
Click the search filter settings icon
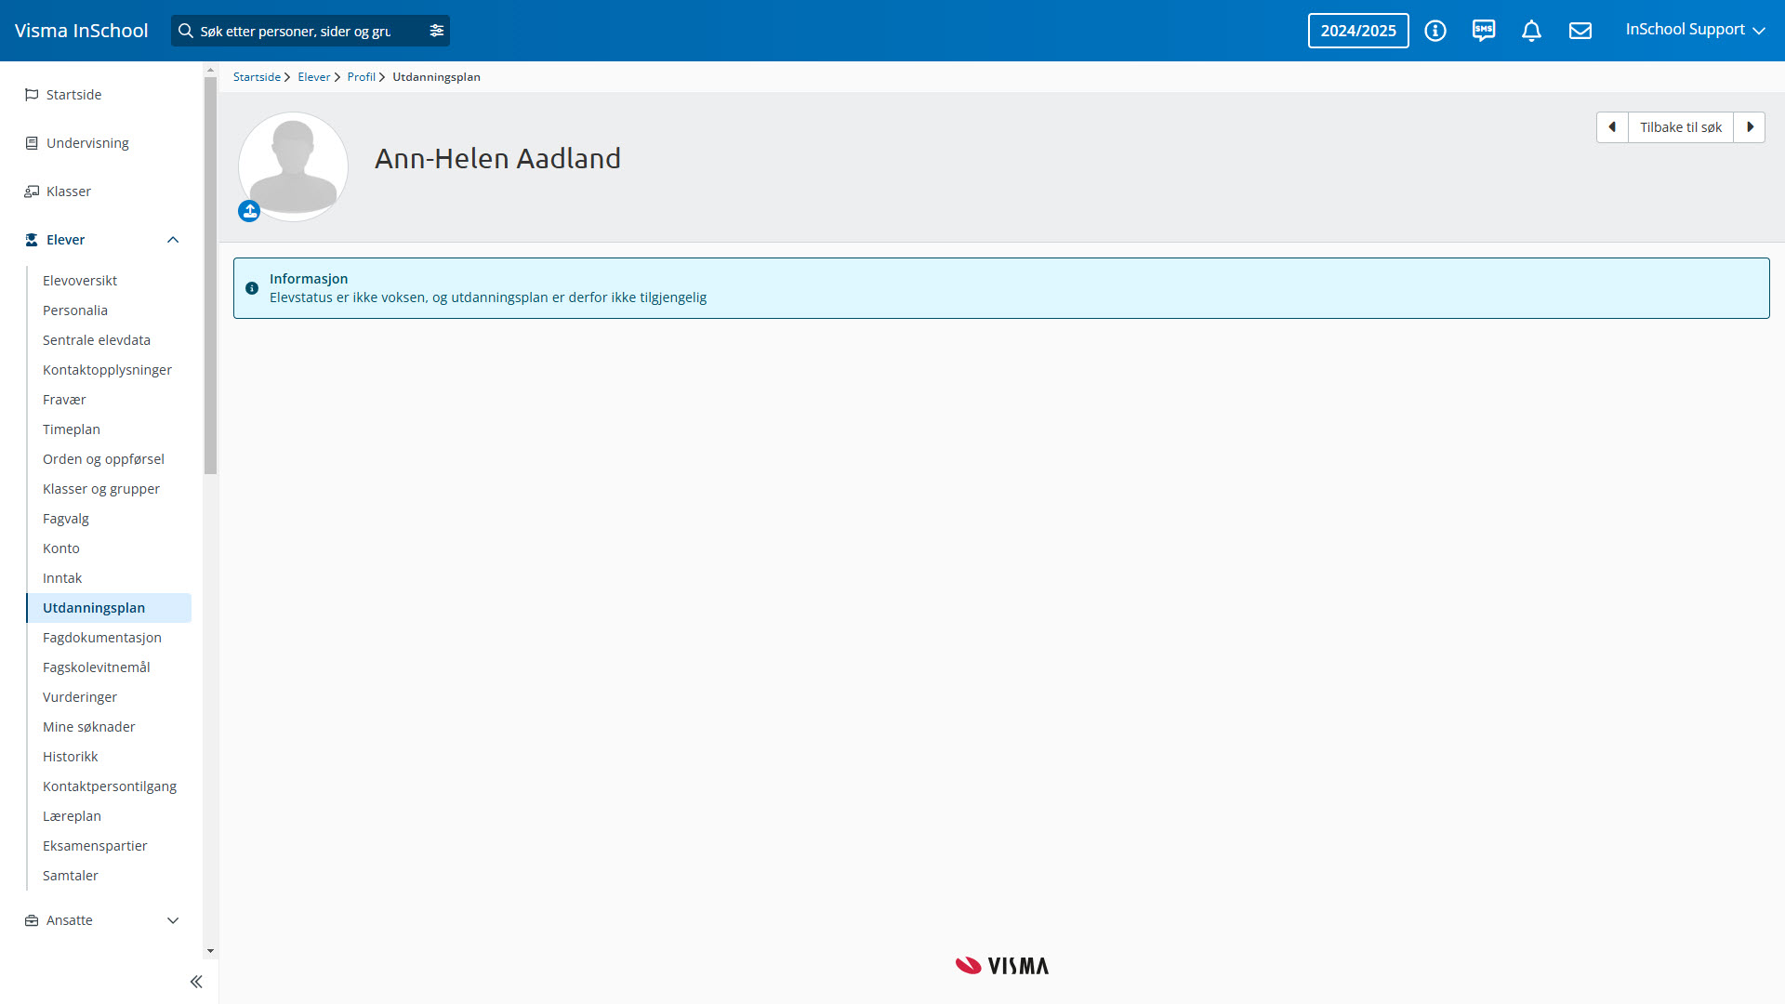437,31
